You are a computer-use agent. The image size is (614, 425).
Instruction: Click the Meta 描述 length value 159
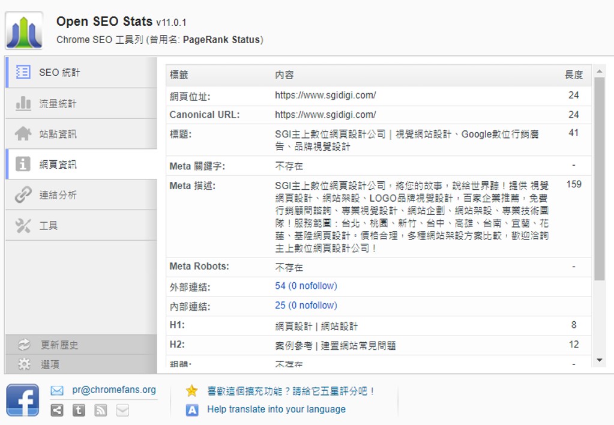point(574,184)
